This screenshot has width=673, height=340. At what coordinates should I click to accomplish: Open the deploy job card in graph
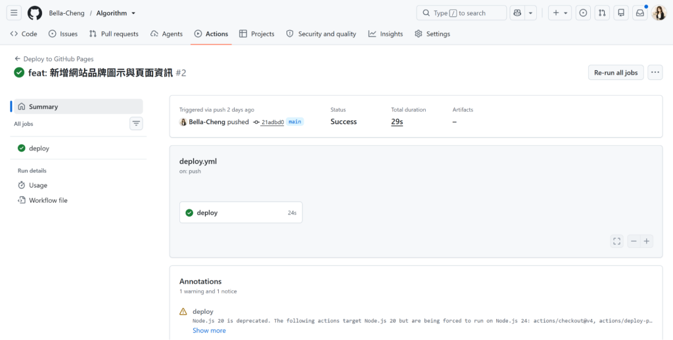tap(241, 213)
